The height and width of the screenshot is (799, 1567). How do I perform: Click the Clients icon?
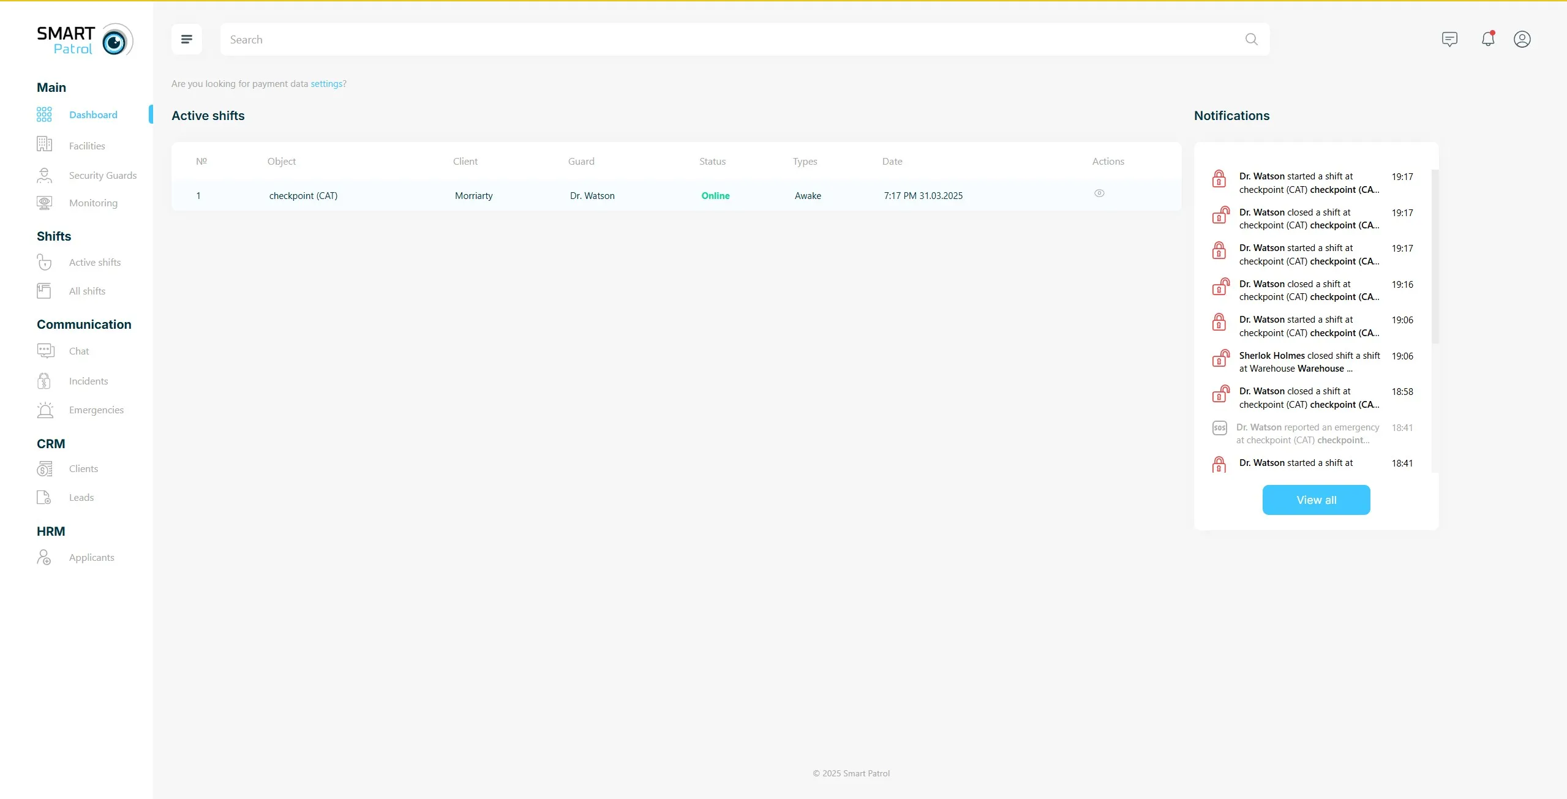[44, 468]
